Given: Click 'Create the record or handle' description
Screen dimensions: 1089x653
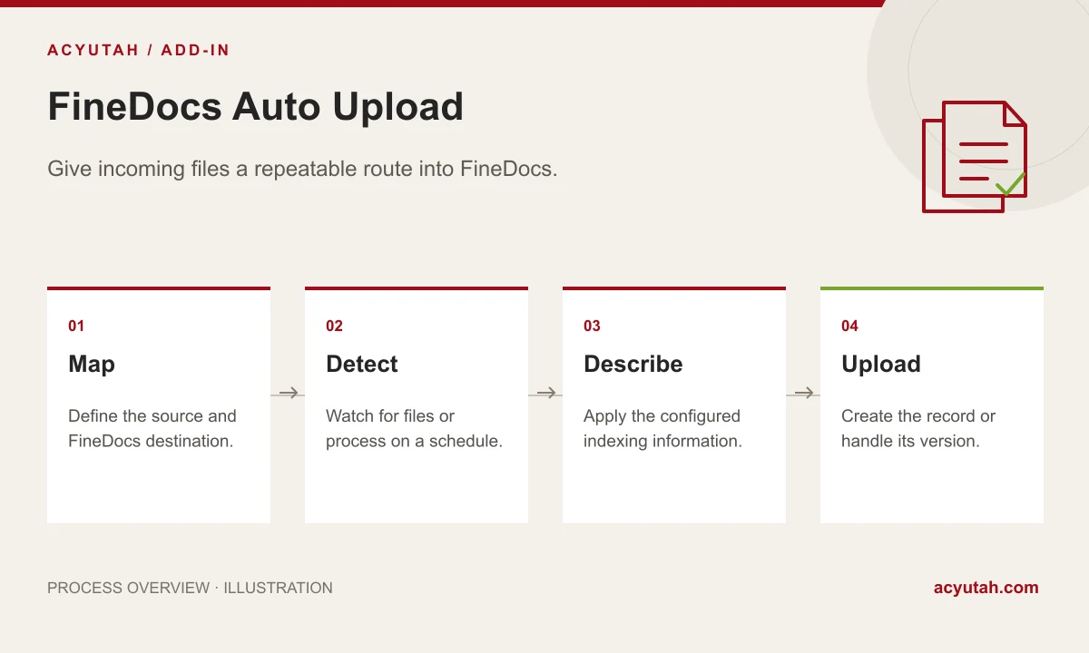Looking at the screenshot, I should 918,429.
